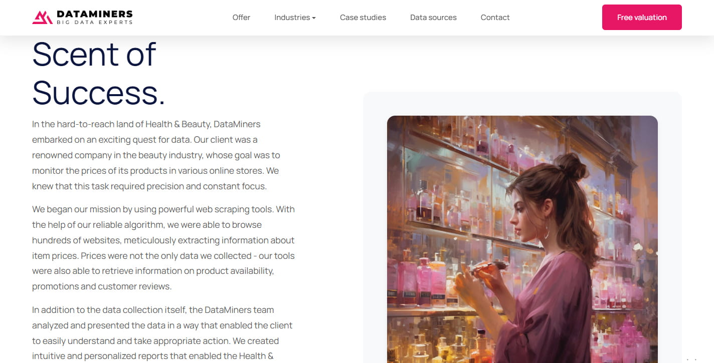Image resolution: width=714 pixels, height=363 pixels.
Task: Go to the Case studies page
Action: pyautogui.click(x=363, y=18)
